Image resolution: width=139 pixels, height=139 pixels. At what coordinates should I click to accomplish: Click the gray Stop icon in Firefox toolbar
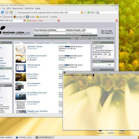pyautogui.click(x=7, y=13)
